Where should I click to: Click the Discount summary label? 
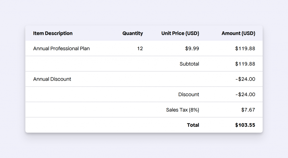coord(189,94)
